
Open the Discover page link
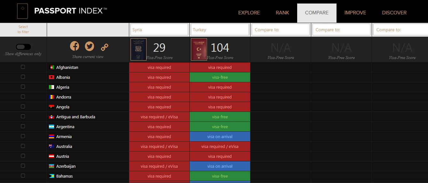pyautogui.click(x=394, y=13)
